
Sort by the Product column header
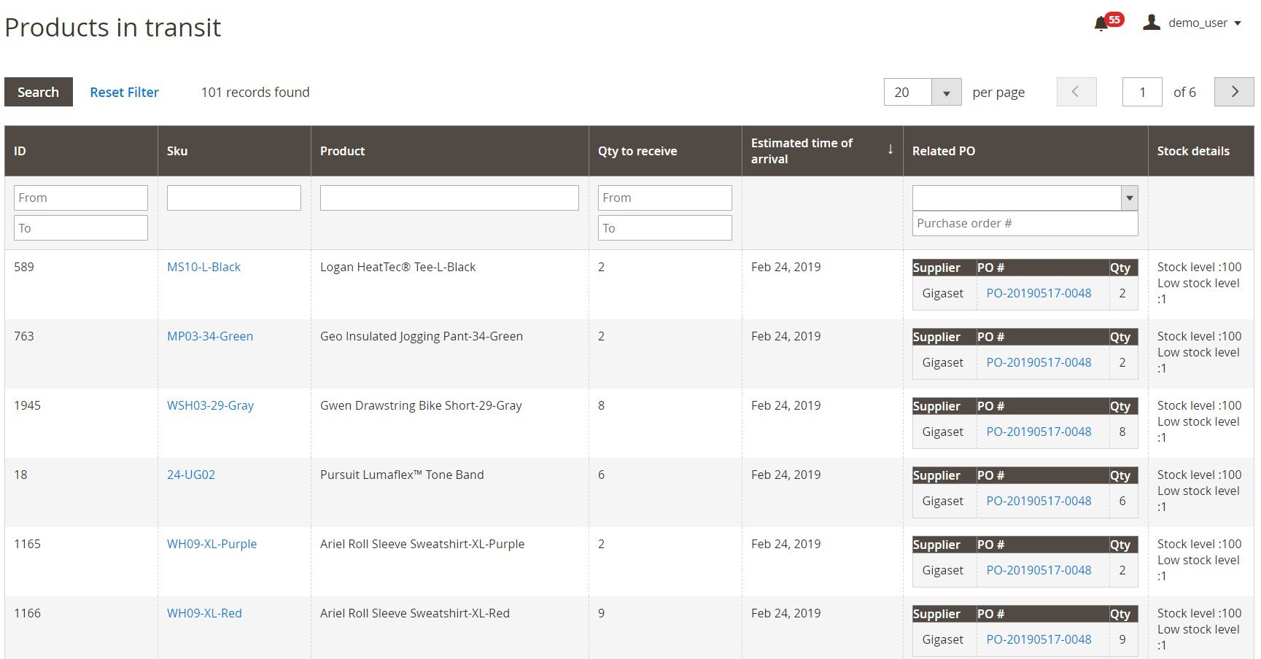[450, 151]
